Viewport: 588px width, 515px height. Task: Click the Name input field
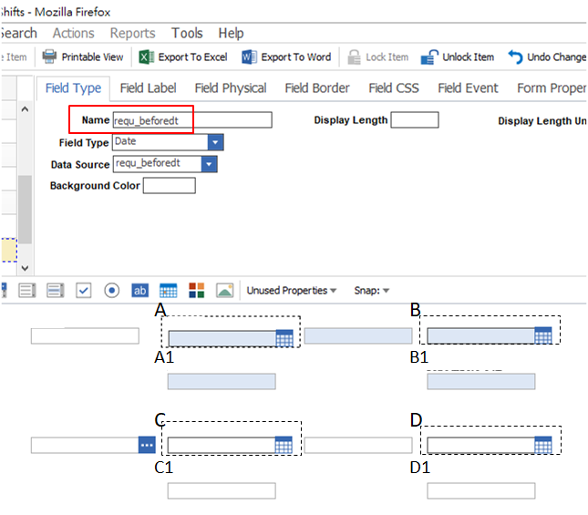click(x=191, y=120)
